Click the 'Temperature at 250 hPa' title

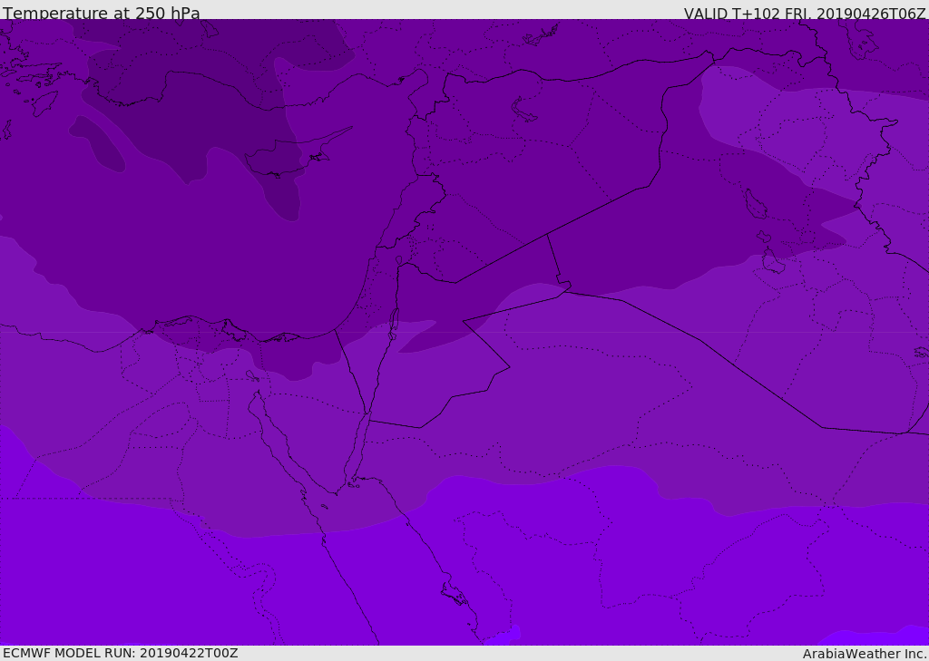pyautogui.click(x=101, y=14)
